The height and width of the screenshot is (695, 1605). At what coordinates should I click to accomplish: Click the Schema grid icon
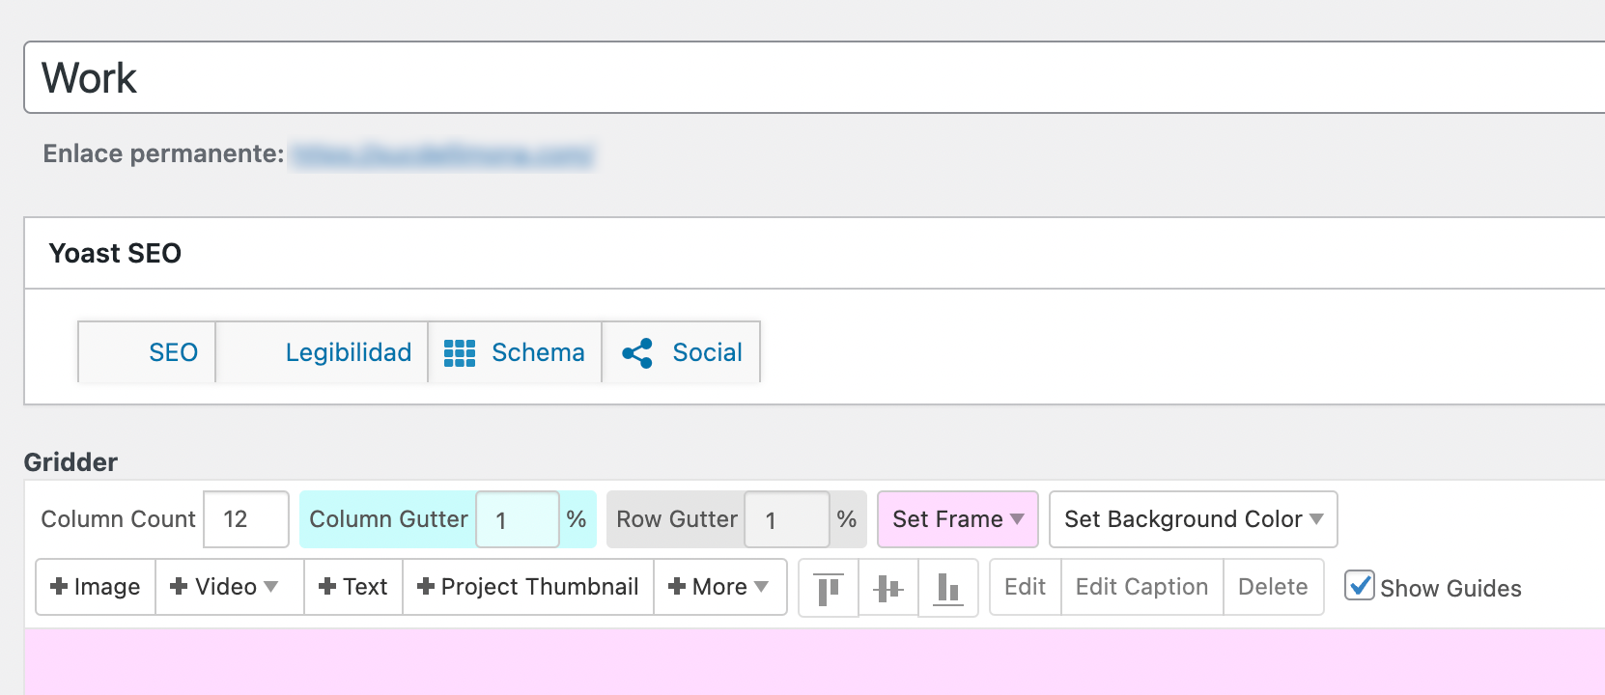(460, 353)
